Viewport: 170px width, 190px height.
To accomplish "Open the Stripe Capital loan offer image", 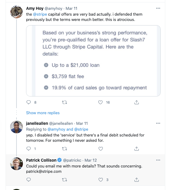I will point(93,61).
